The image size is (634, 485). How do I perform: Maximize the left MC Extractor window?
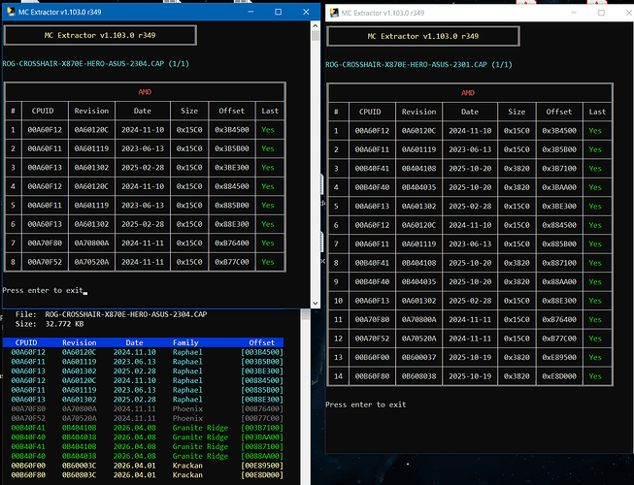pos(279,12)
